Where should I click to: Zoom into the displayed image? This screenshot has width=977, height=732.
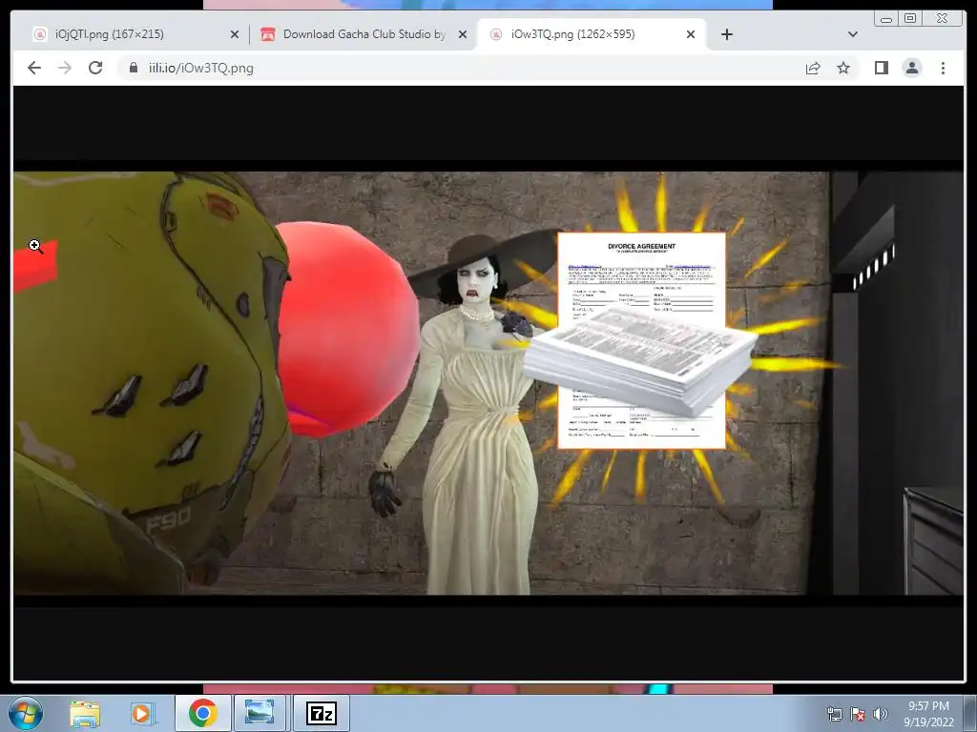point(488,383)
